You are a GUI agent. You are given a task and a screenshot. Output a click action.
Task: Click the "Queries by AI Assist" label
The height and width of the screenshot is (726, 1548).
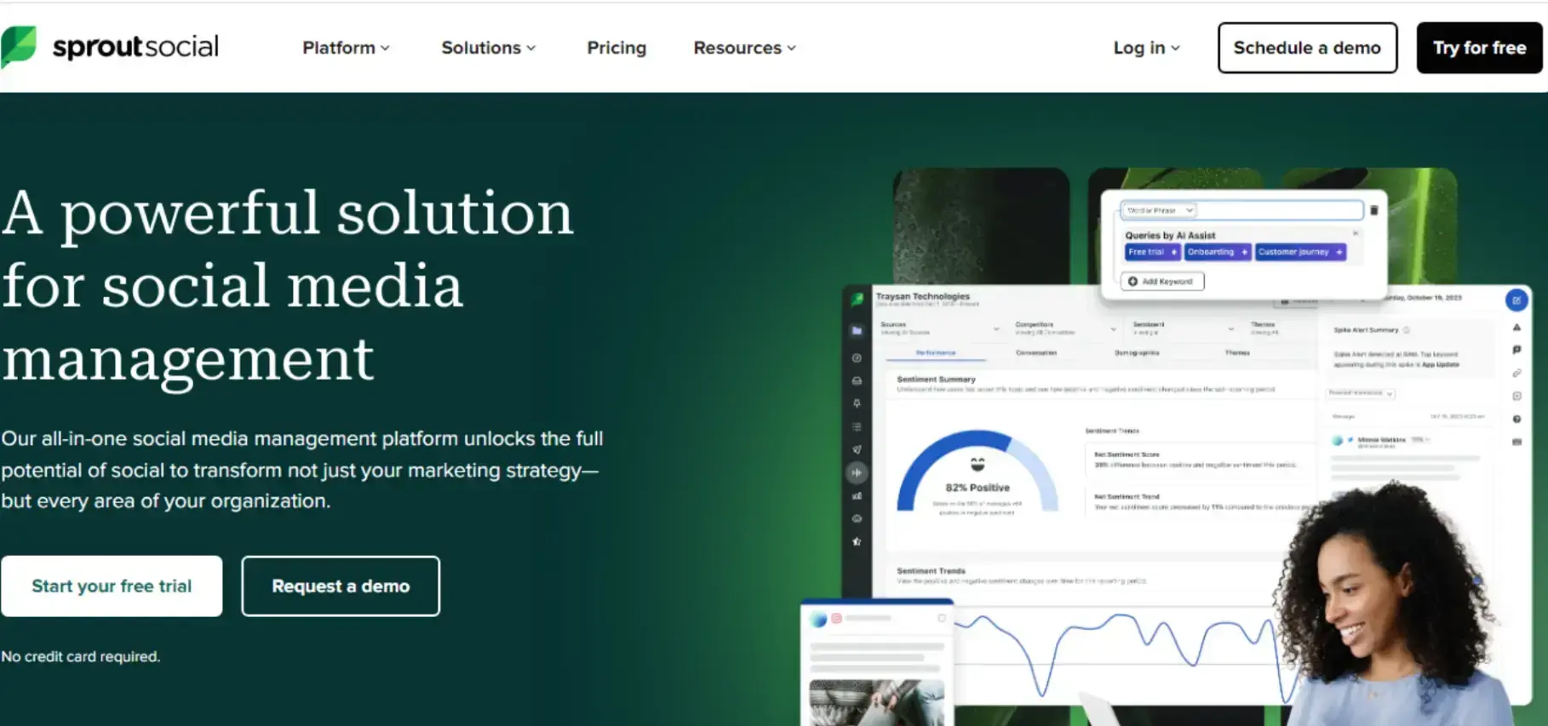click(x=1170, y=235)
